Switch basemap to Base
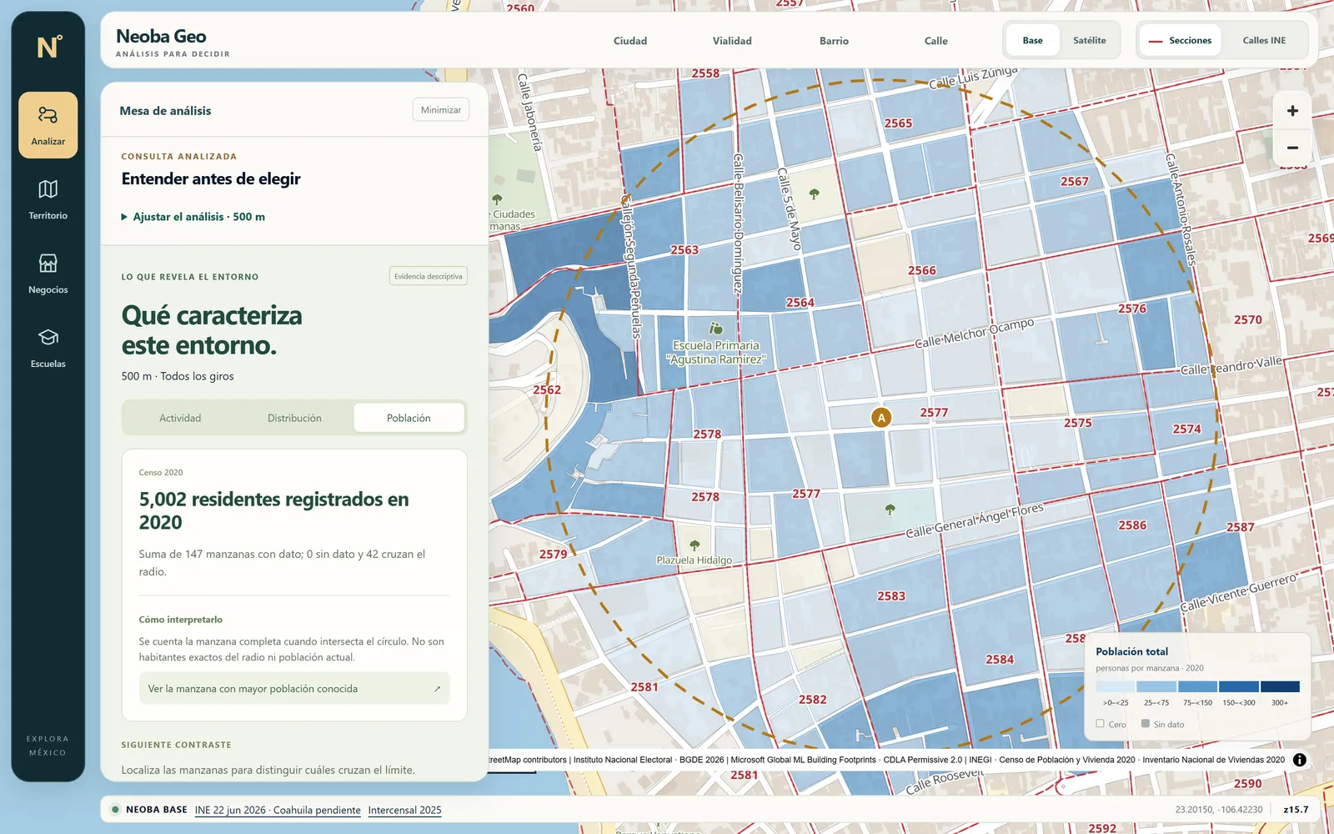This screenshot has height=834, width=1334. point(1032,40)
